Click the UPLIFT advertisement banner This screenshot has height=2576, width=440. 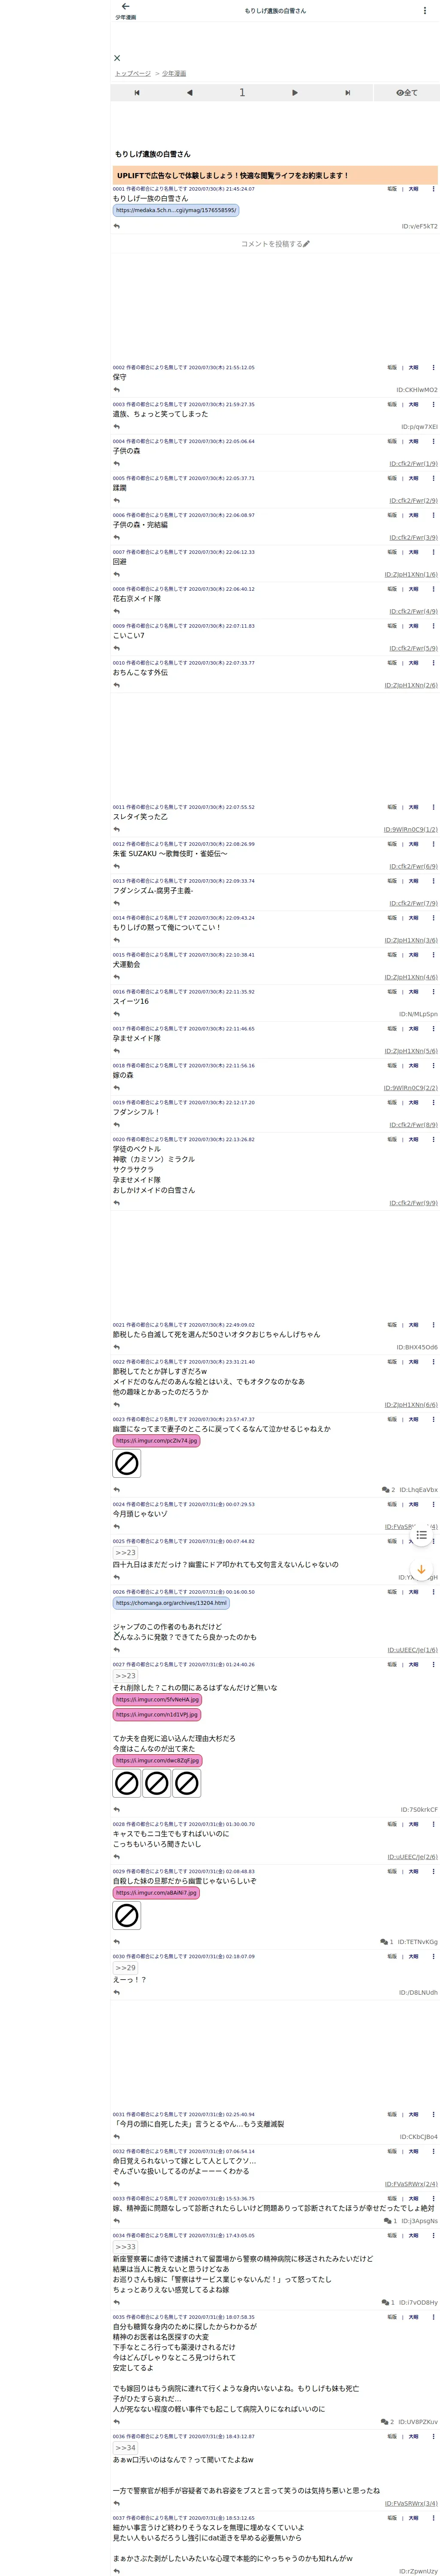pyautogui.click(x=275, y=175)
